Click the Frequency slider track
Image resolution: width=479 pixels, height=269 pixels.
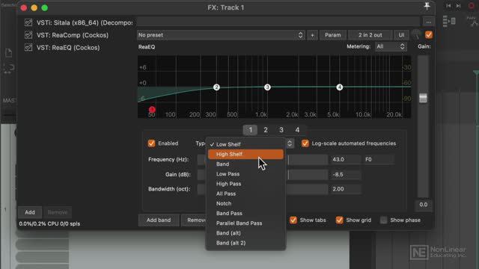(x=307, y=159)
